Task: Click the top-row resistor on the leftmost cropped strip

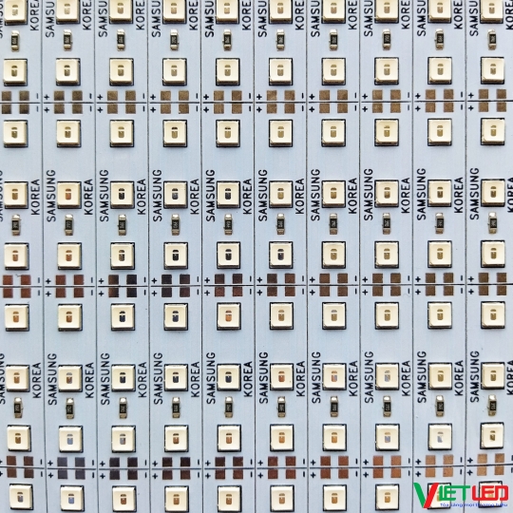Action: click(x=15, y=41)
